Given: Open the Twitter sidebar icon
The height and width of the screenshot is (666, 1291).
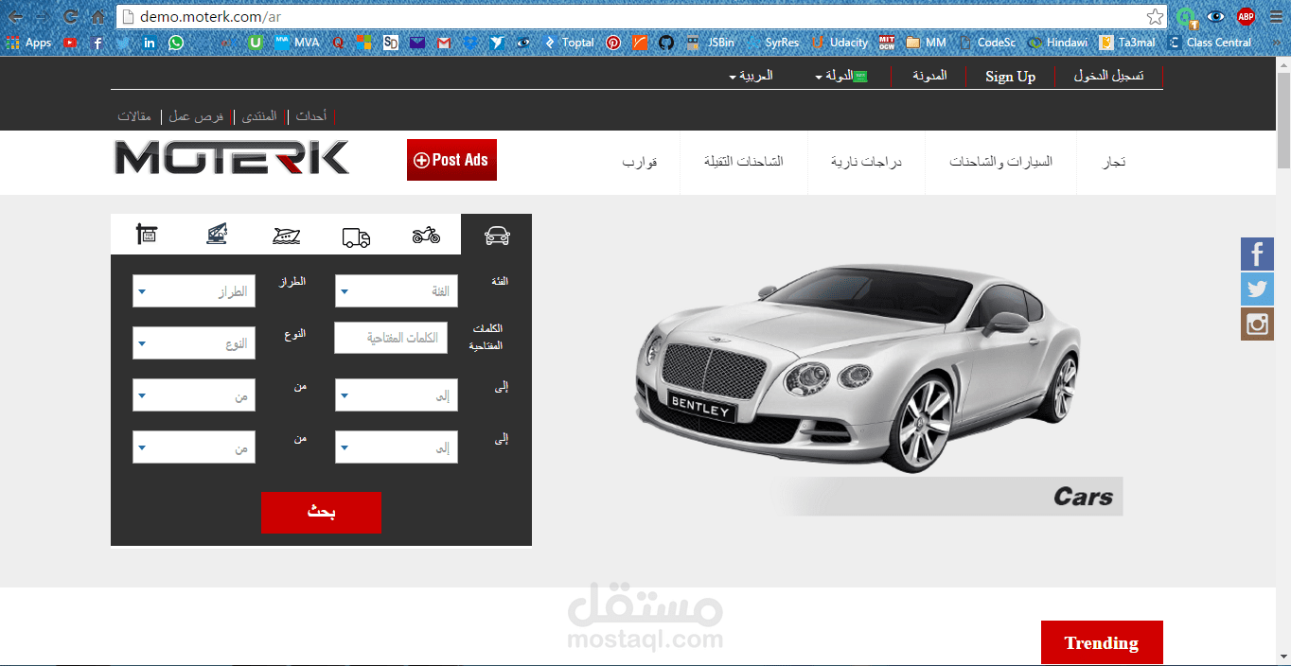Looking at the screenshot, I should tap(1257, 289).
